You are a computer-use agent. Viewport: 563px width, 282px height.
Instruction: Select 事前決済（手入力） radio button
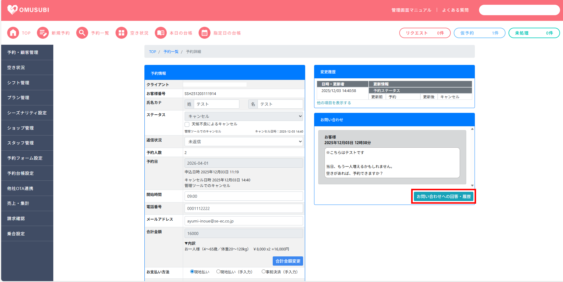click(x=263, y=272)
